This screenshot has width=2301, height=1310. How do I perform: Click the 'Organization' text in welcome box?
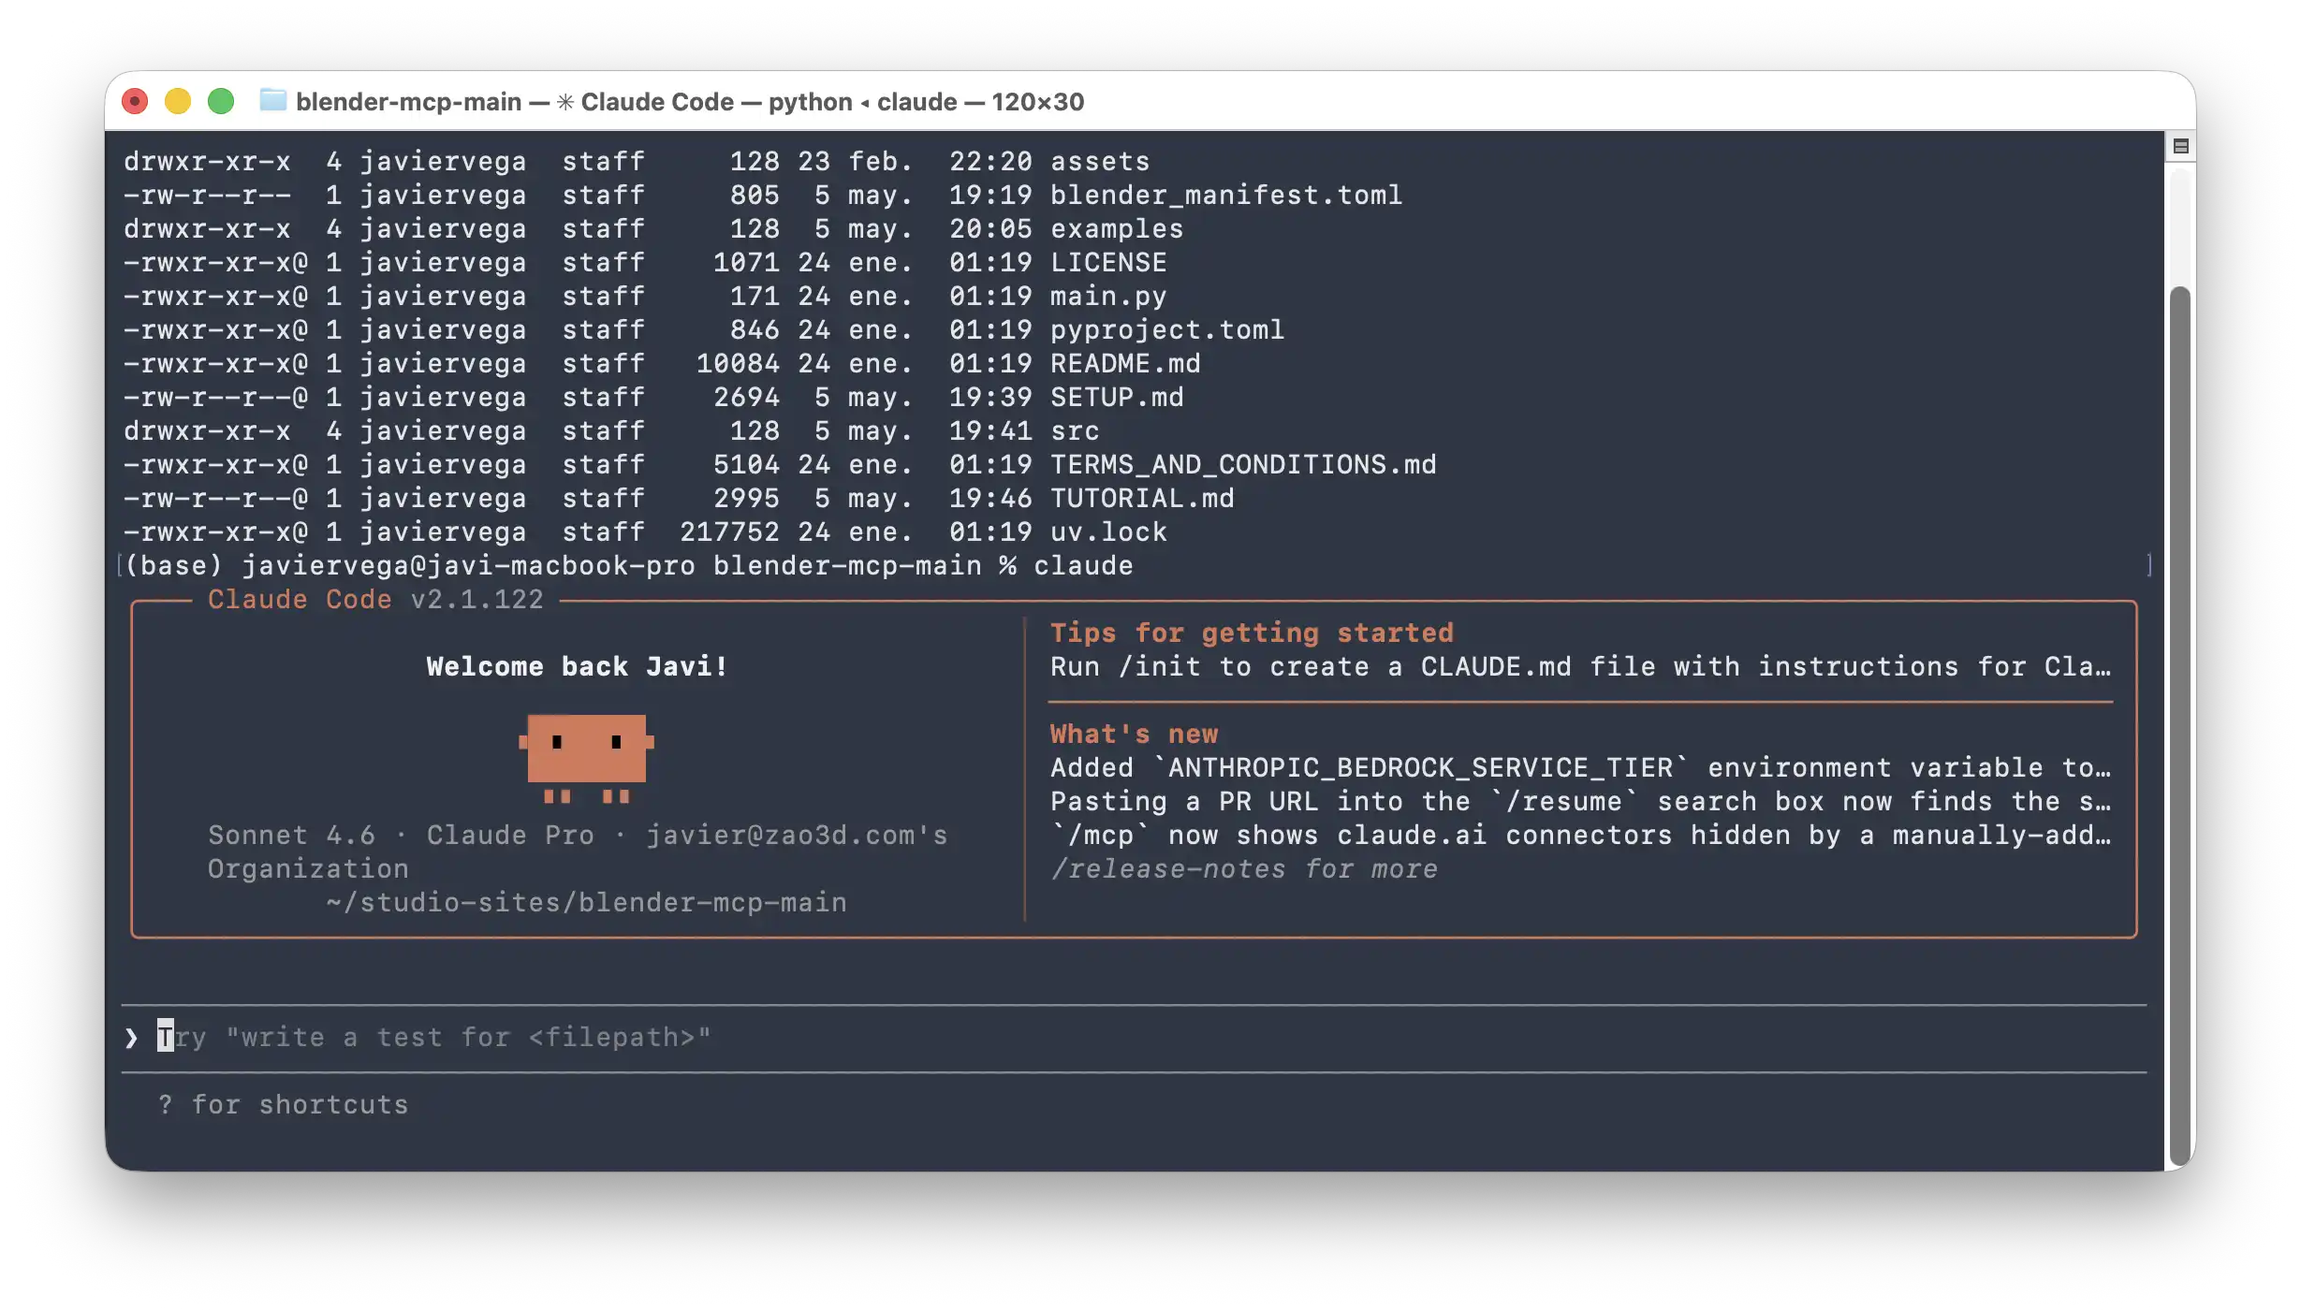point(308,868)
